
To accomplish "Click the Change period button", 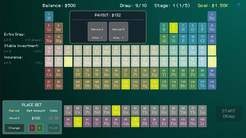I will (x=14, y=128).
